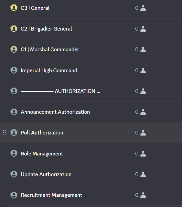The image size is (182, 207).
Task: Click the C1 Marshal Commander shield icon
Action: pyautogui.click(x=14, y=49)
